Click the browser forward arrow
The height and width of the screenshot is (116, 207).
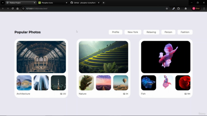tap(8, 8)
